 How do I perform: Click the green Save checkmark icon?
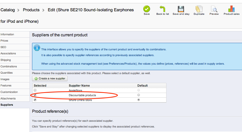click(147, 9)
